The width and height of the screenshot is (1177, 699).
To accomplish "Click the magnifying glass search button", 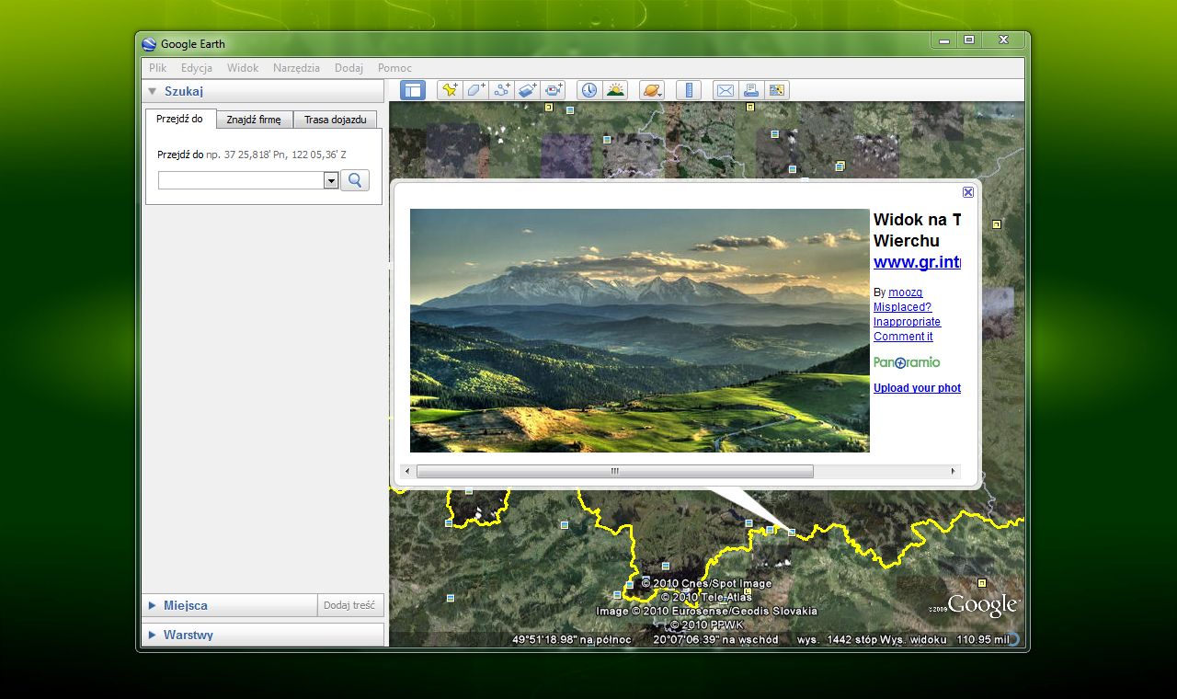I will [355, 180].
